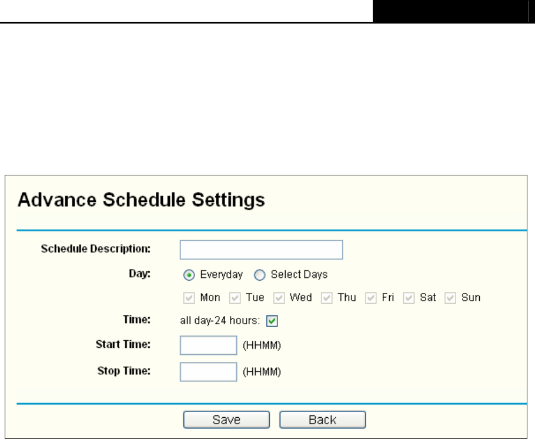Viewport: 535px width, 439px height.
Task: Click the Day: label
Action: [x=139, y=274]
